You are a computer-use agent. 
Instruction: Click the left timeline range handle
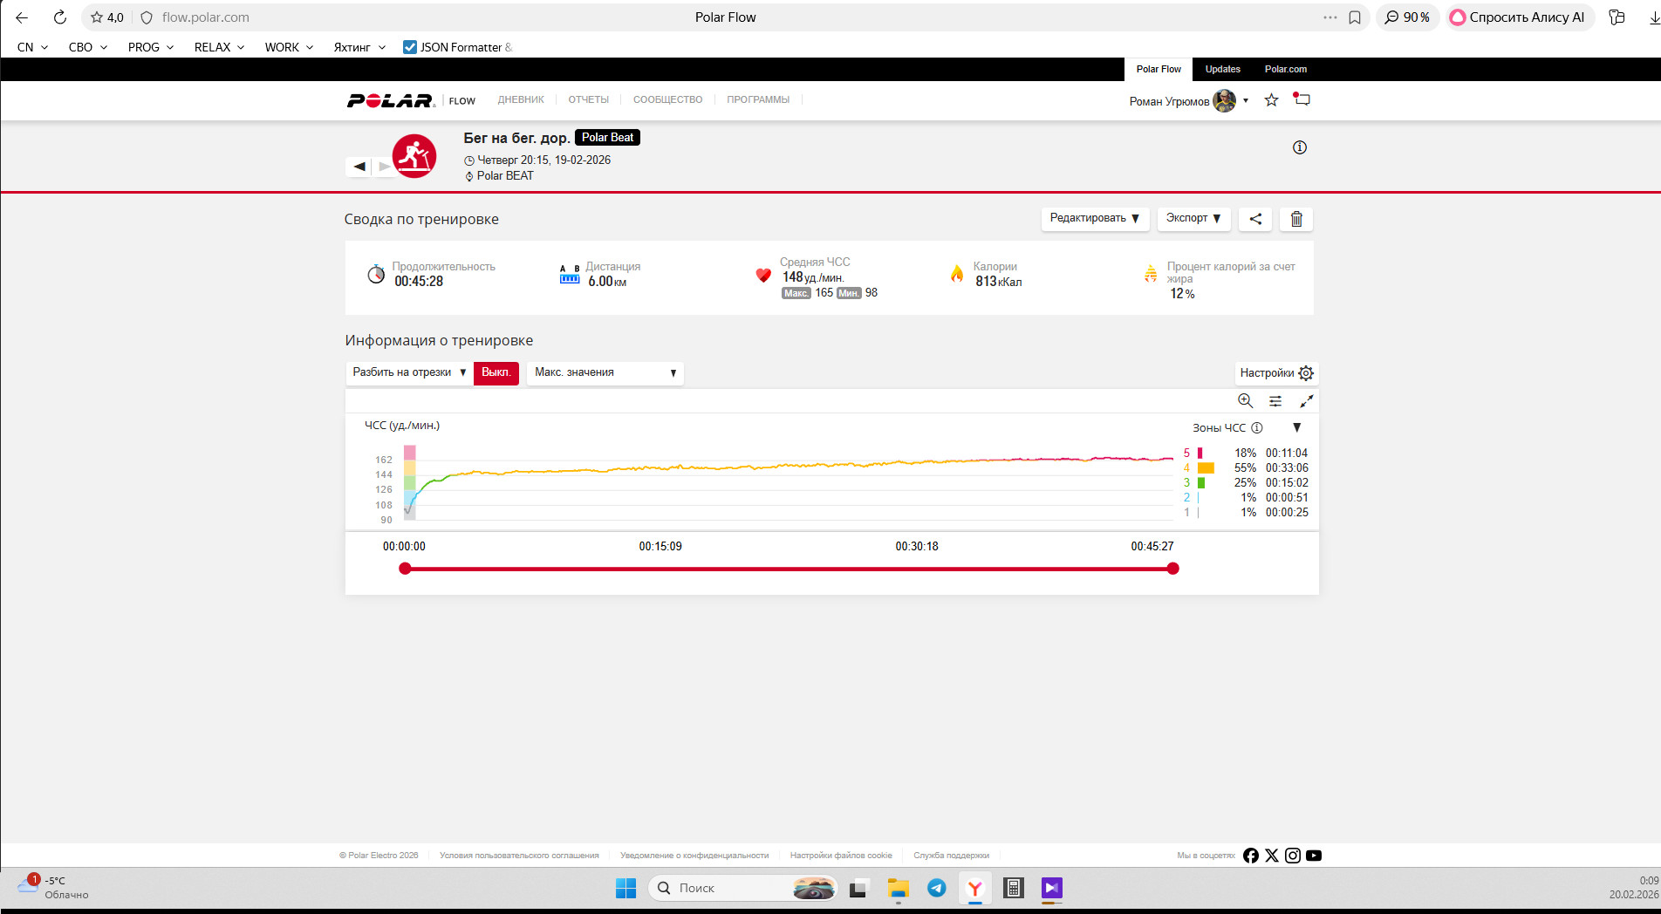point(405,569)
